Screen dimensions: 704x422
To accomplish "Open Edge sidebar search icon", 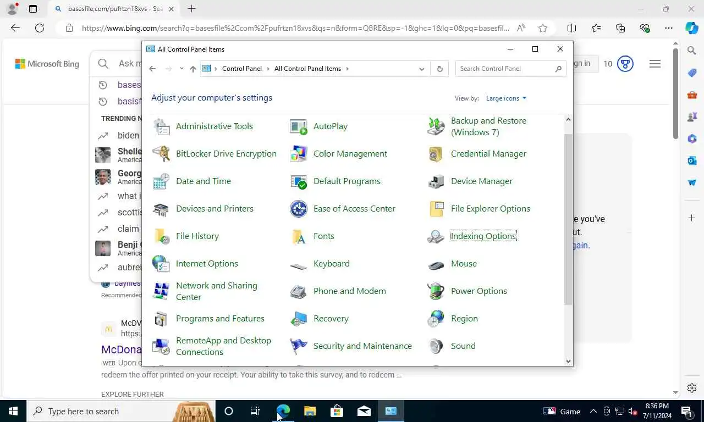I will pos(692,51).
